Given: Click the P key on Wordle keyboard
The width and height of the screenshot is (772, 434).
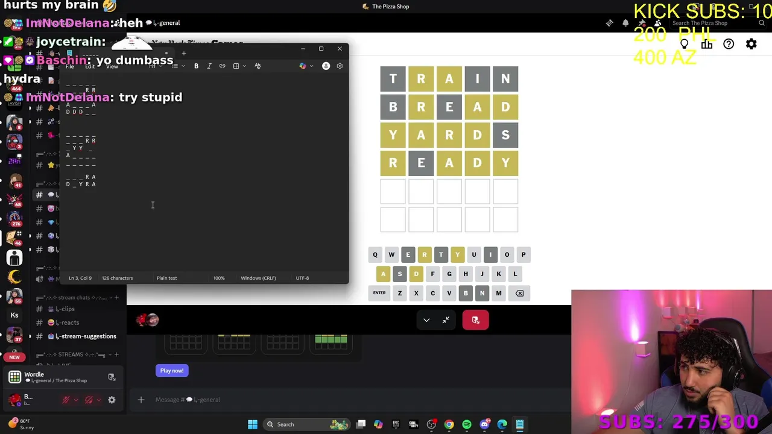Looking at the screenshot, I should [523, 254].
